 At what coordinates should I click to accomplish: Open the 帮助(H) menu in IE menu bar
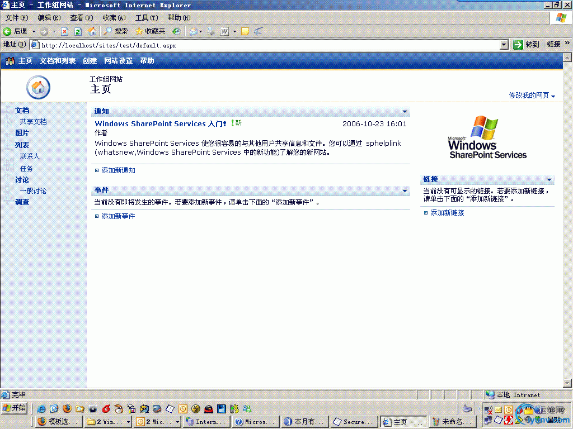[179, 18]
